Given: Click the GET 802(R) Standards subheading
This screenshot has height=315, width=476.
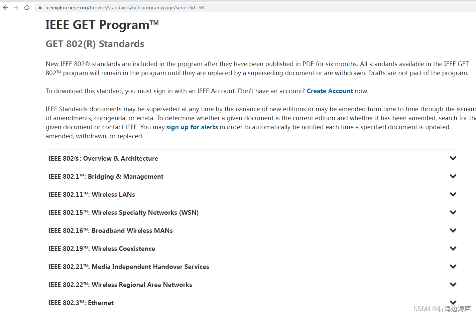Looking at the screenshot, I should (95, 44).
